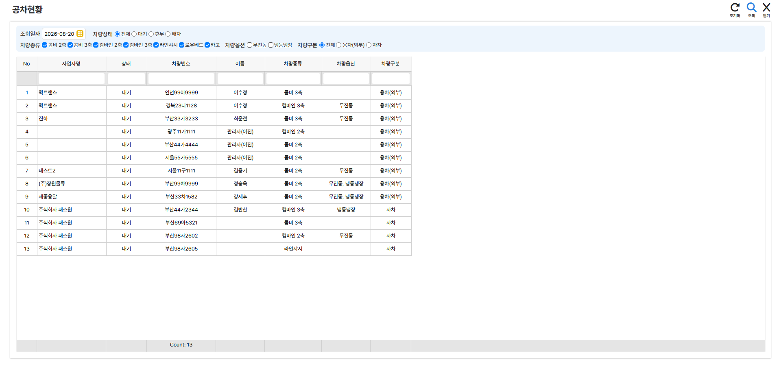Uncheck the 컴바인 2축 checkbox
The width and height of the screenshot is (781, 366).
tap(96, 45)
